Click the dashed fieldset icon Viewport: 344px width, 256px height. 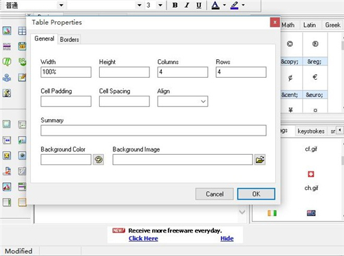[x=22, y=202]
